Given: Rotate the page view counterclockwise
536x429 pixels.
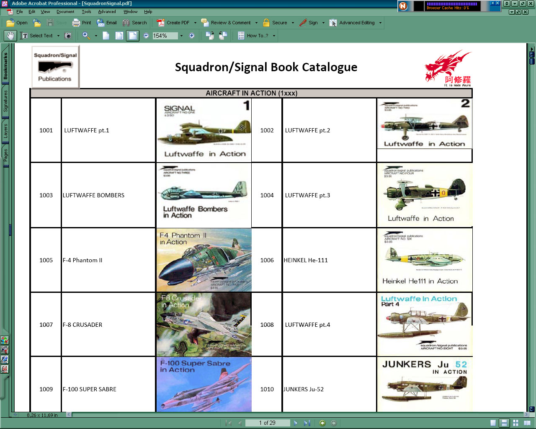Looking at the screenshot, I should 223,36.
